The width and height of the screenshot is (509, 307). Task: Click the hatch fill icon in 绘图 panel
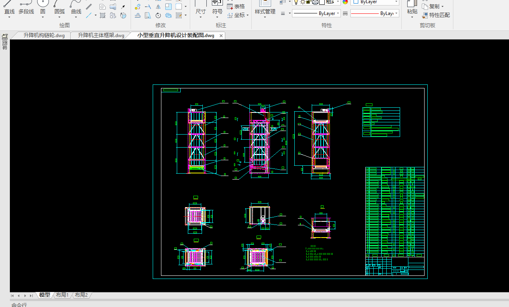103,16
